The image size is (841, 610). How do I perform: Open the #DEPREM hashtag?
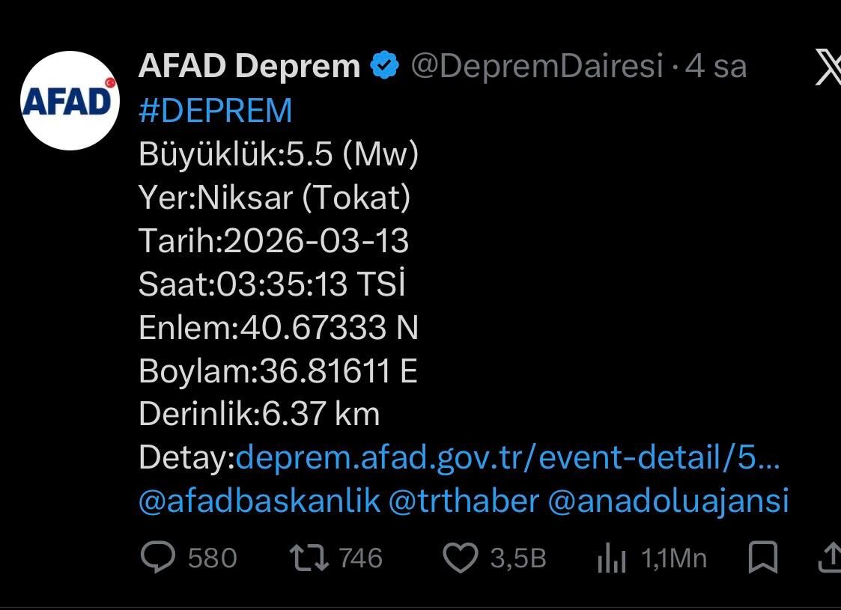coord(214,111)
